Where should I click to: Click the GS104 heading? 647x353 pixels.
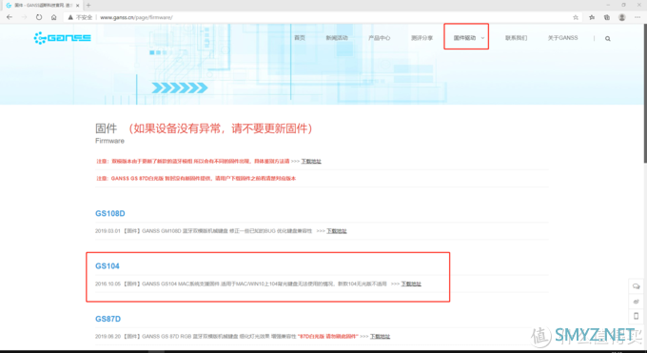tap(108, 266)
